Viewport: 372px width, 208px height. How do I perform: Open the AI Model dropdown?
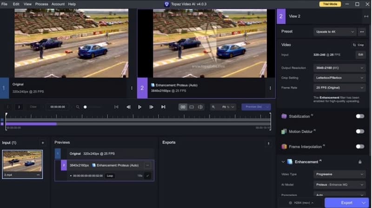339,185
